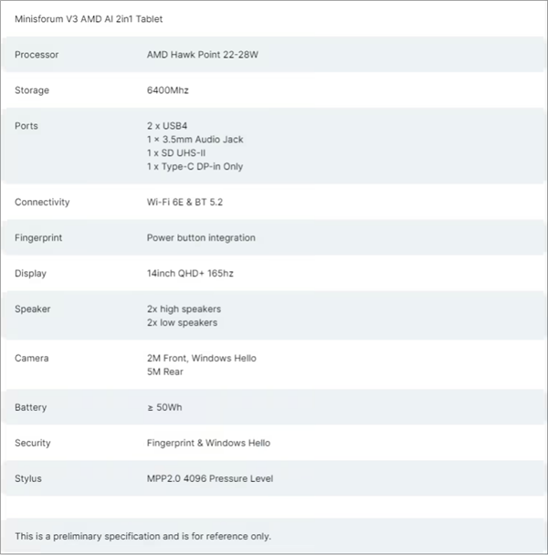Click the MPP2.0 4096 Pressure Level text
Viewport: 548px width, 555px height.
point(209,478)
